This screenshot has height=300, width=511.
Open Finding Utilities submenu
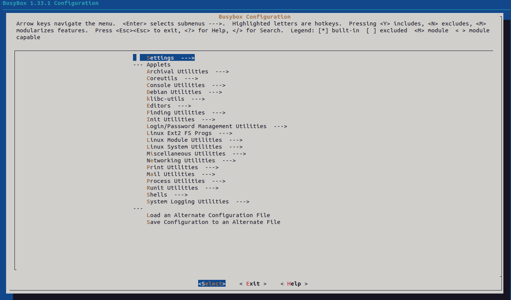click(x=186, y=113)
